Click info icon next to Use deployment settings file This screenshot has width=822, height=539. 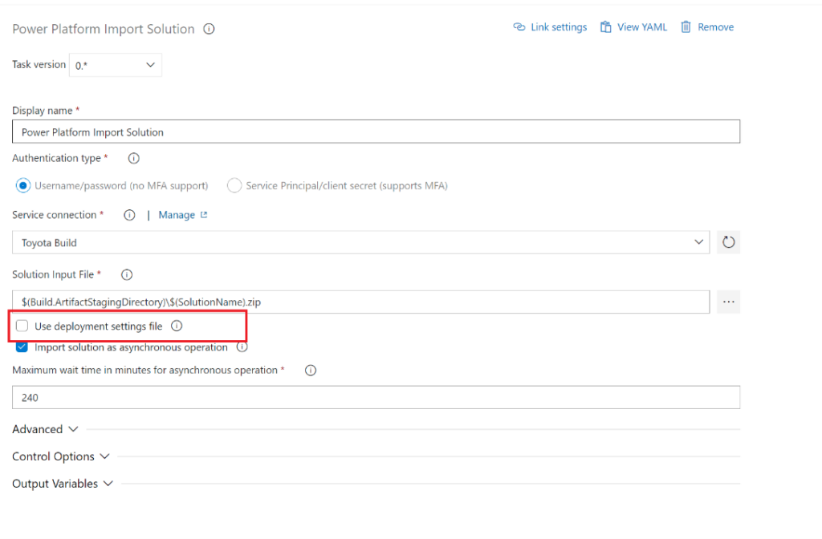[177, 326]
